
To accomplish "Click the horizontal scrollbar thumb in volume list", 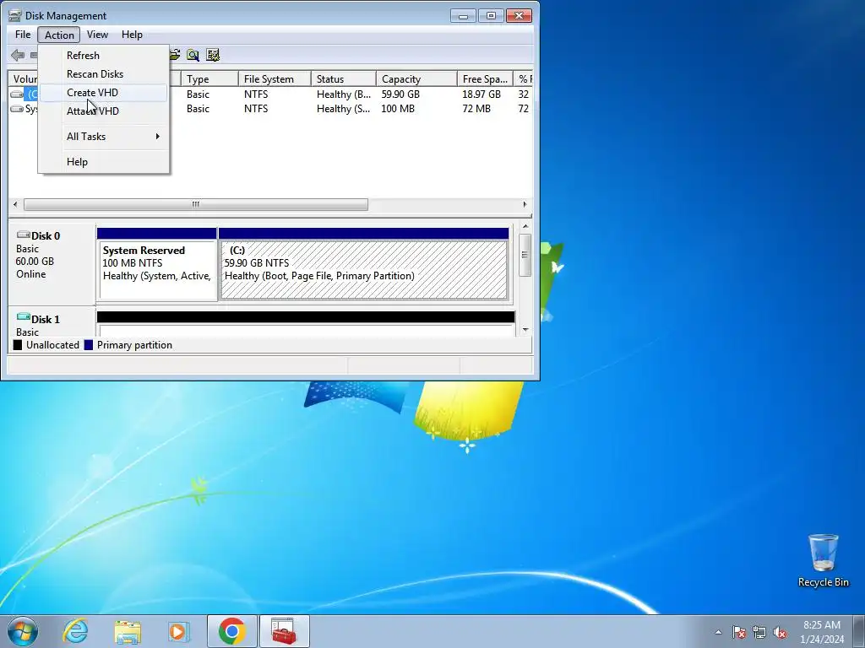I will coord(196,204).
